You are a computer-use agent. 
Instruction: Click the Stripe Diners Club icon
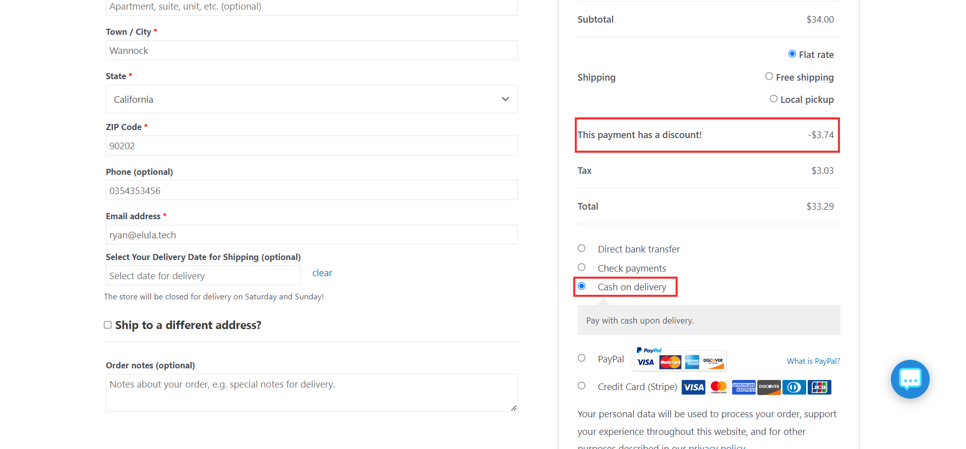click(794, 387)
